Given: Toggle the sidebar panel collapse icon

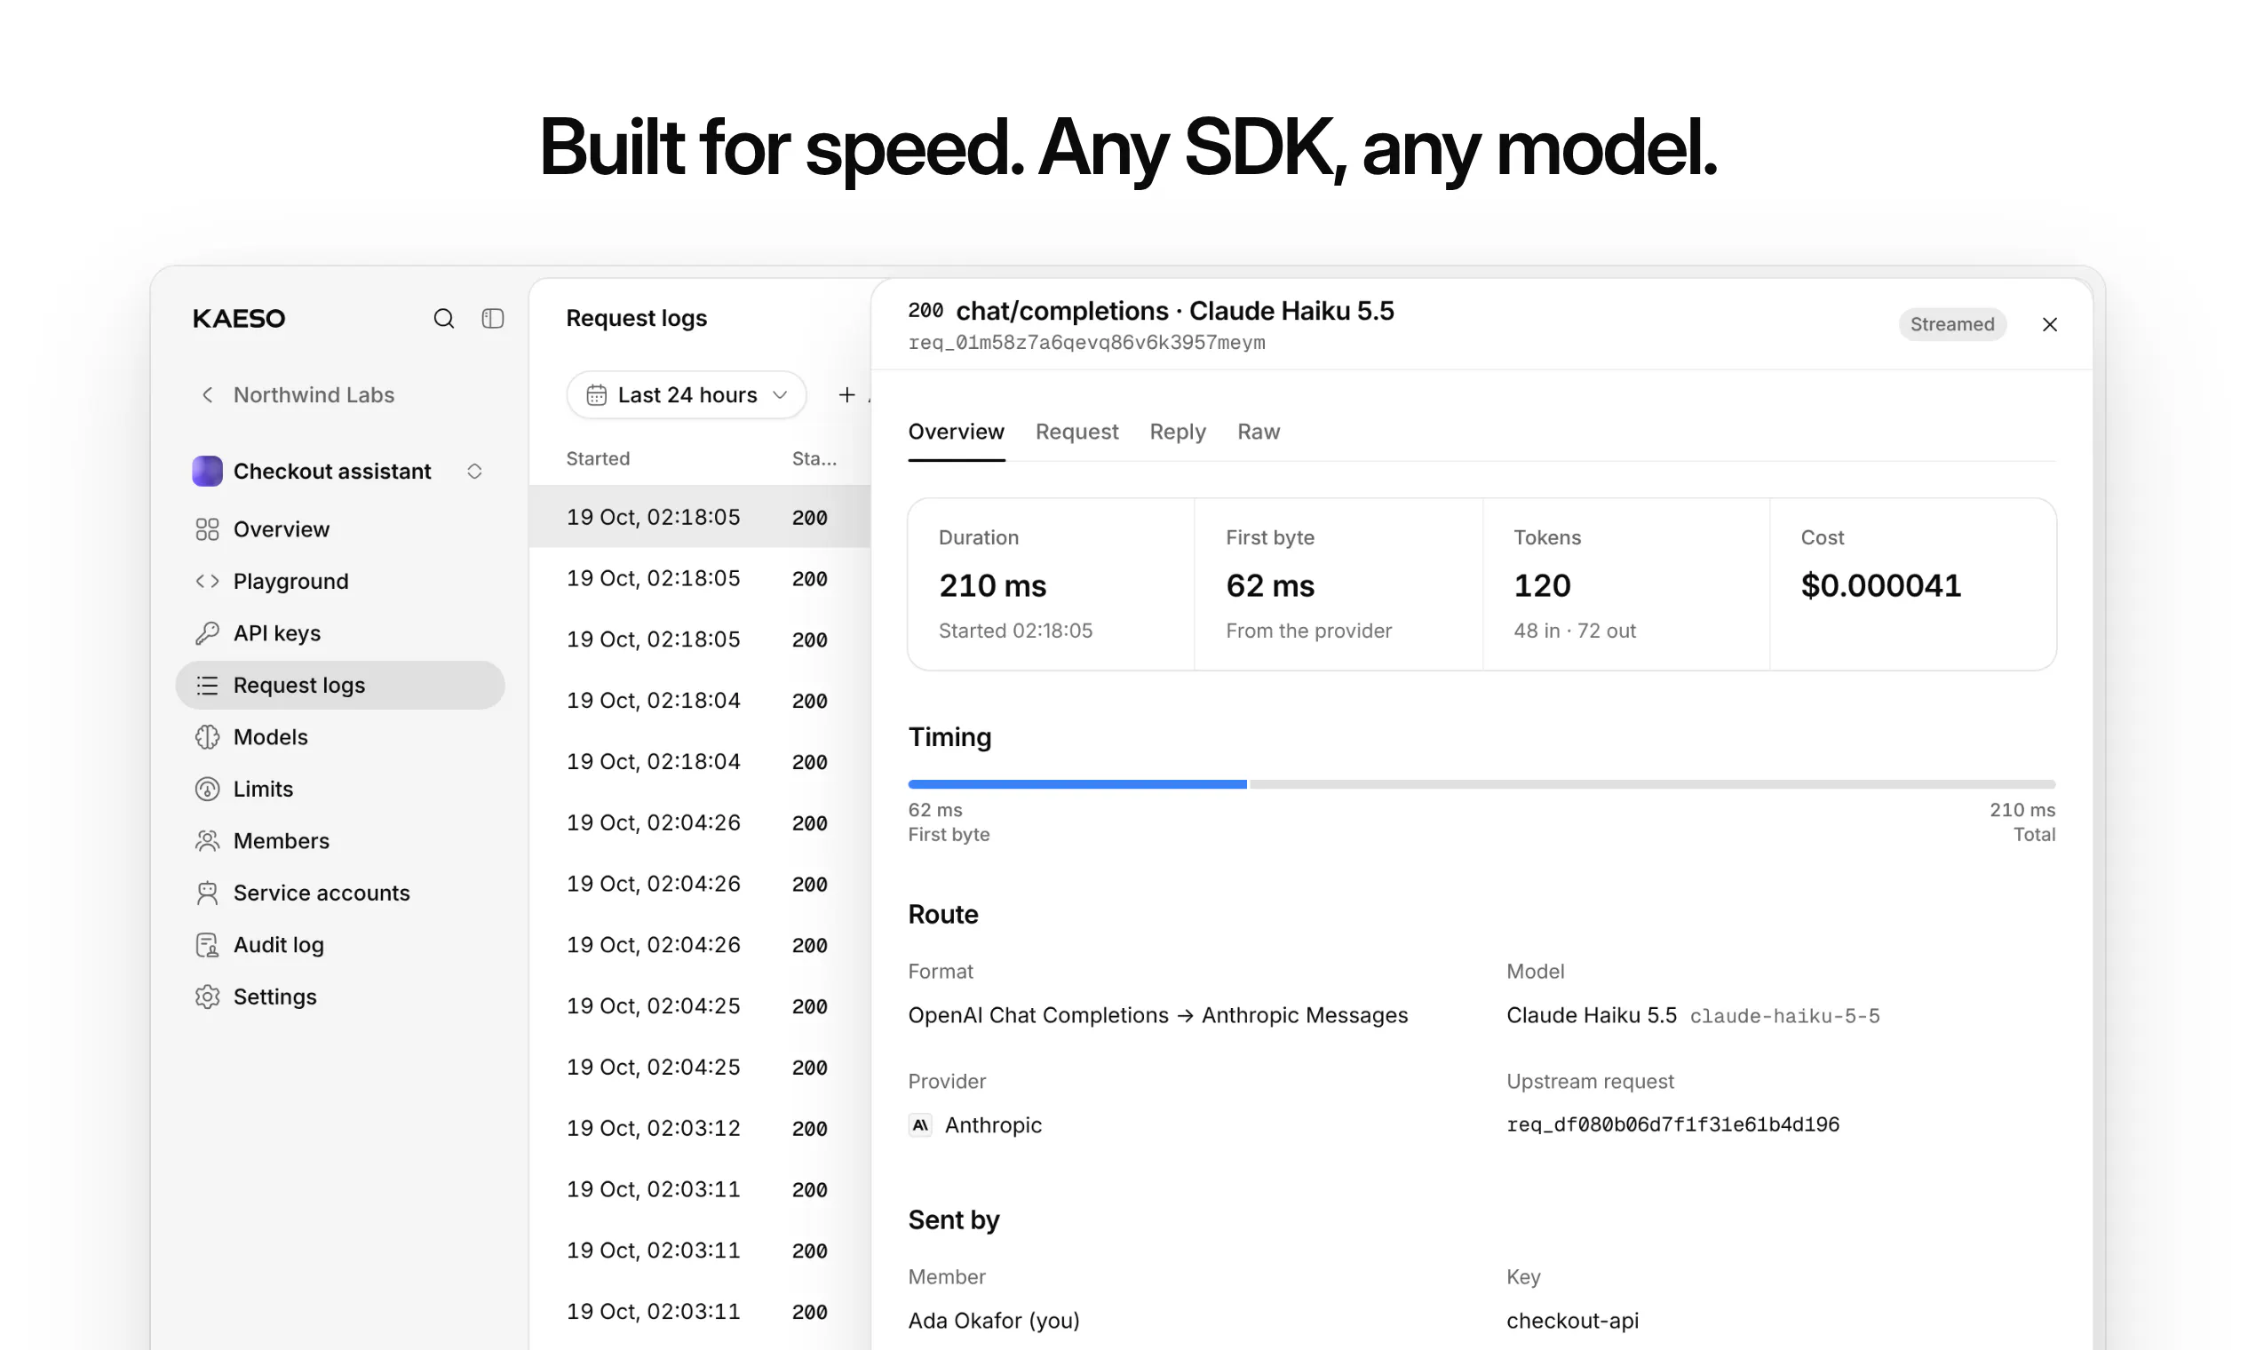Looking at the screenshot, I should click(x=492, y=318).
